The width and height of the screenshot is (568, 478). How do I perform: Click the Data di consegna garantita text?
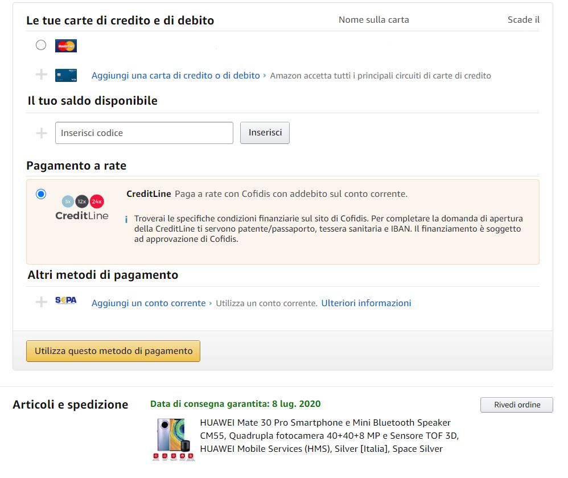[236, 404]
